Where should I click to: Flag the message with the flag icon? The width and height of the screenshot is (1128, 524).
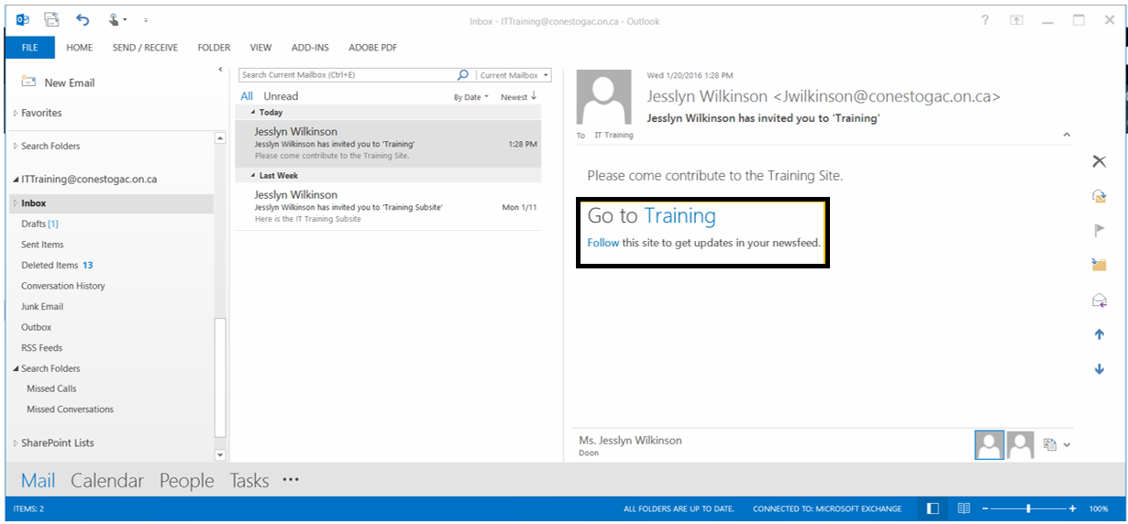tap(1099, 231)
